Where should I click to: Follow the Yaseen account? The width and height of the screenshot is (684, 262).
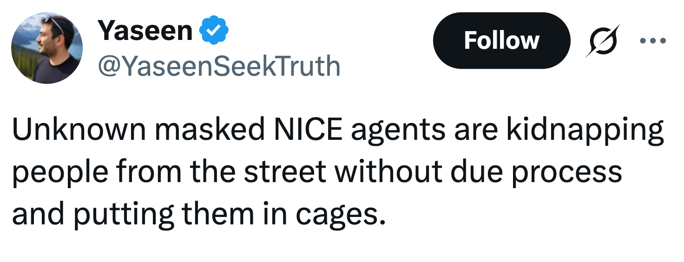[501, 40]
